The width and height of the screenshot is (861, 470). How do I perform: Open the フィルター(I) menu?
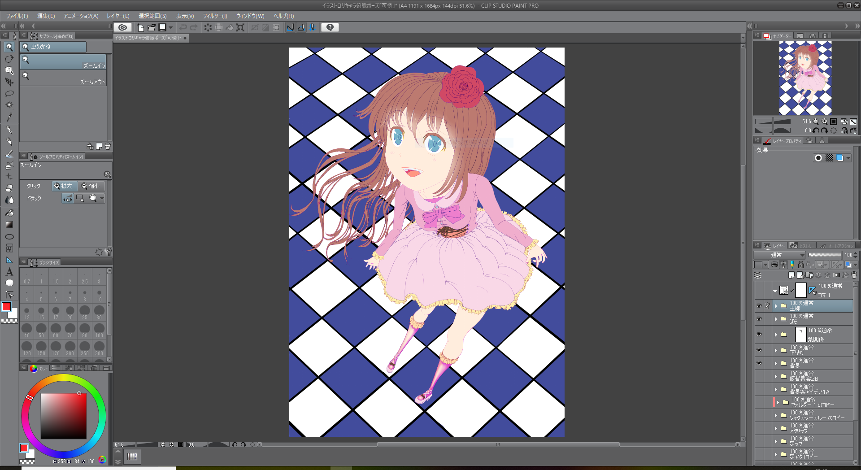pos(215,16)
